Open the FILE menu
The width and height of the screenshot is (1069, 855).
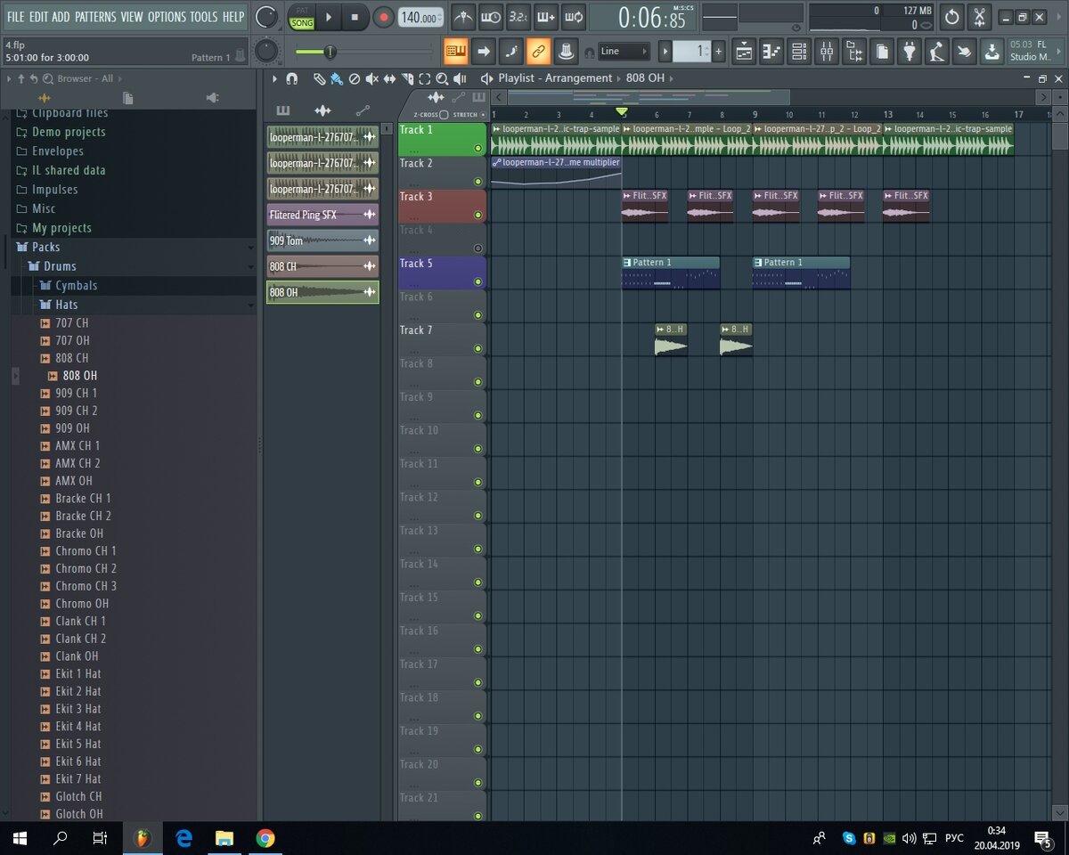[15, 17]
